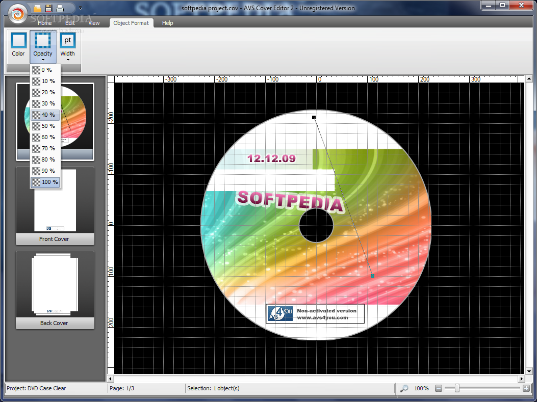Select the 12.12.09 text object
Viewport: 537px width, 402px height.
pyautogui.click(x=271, y=158)
